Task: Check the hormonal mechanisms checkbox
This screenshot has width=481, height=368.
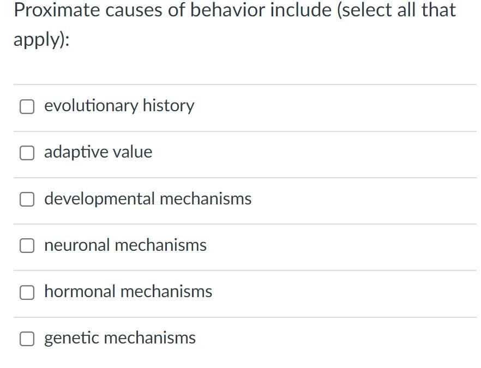Action: click(x=26, y=292)
